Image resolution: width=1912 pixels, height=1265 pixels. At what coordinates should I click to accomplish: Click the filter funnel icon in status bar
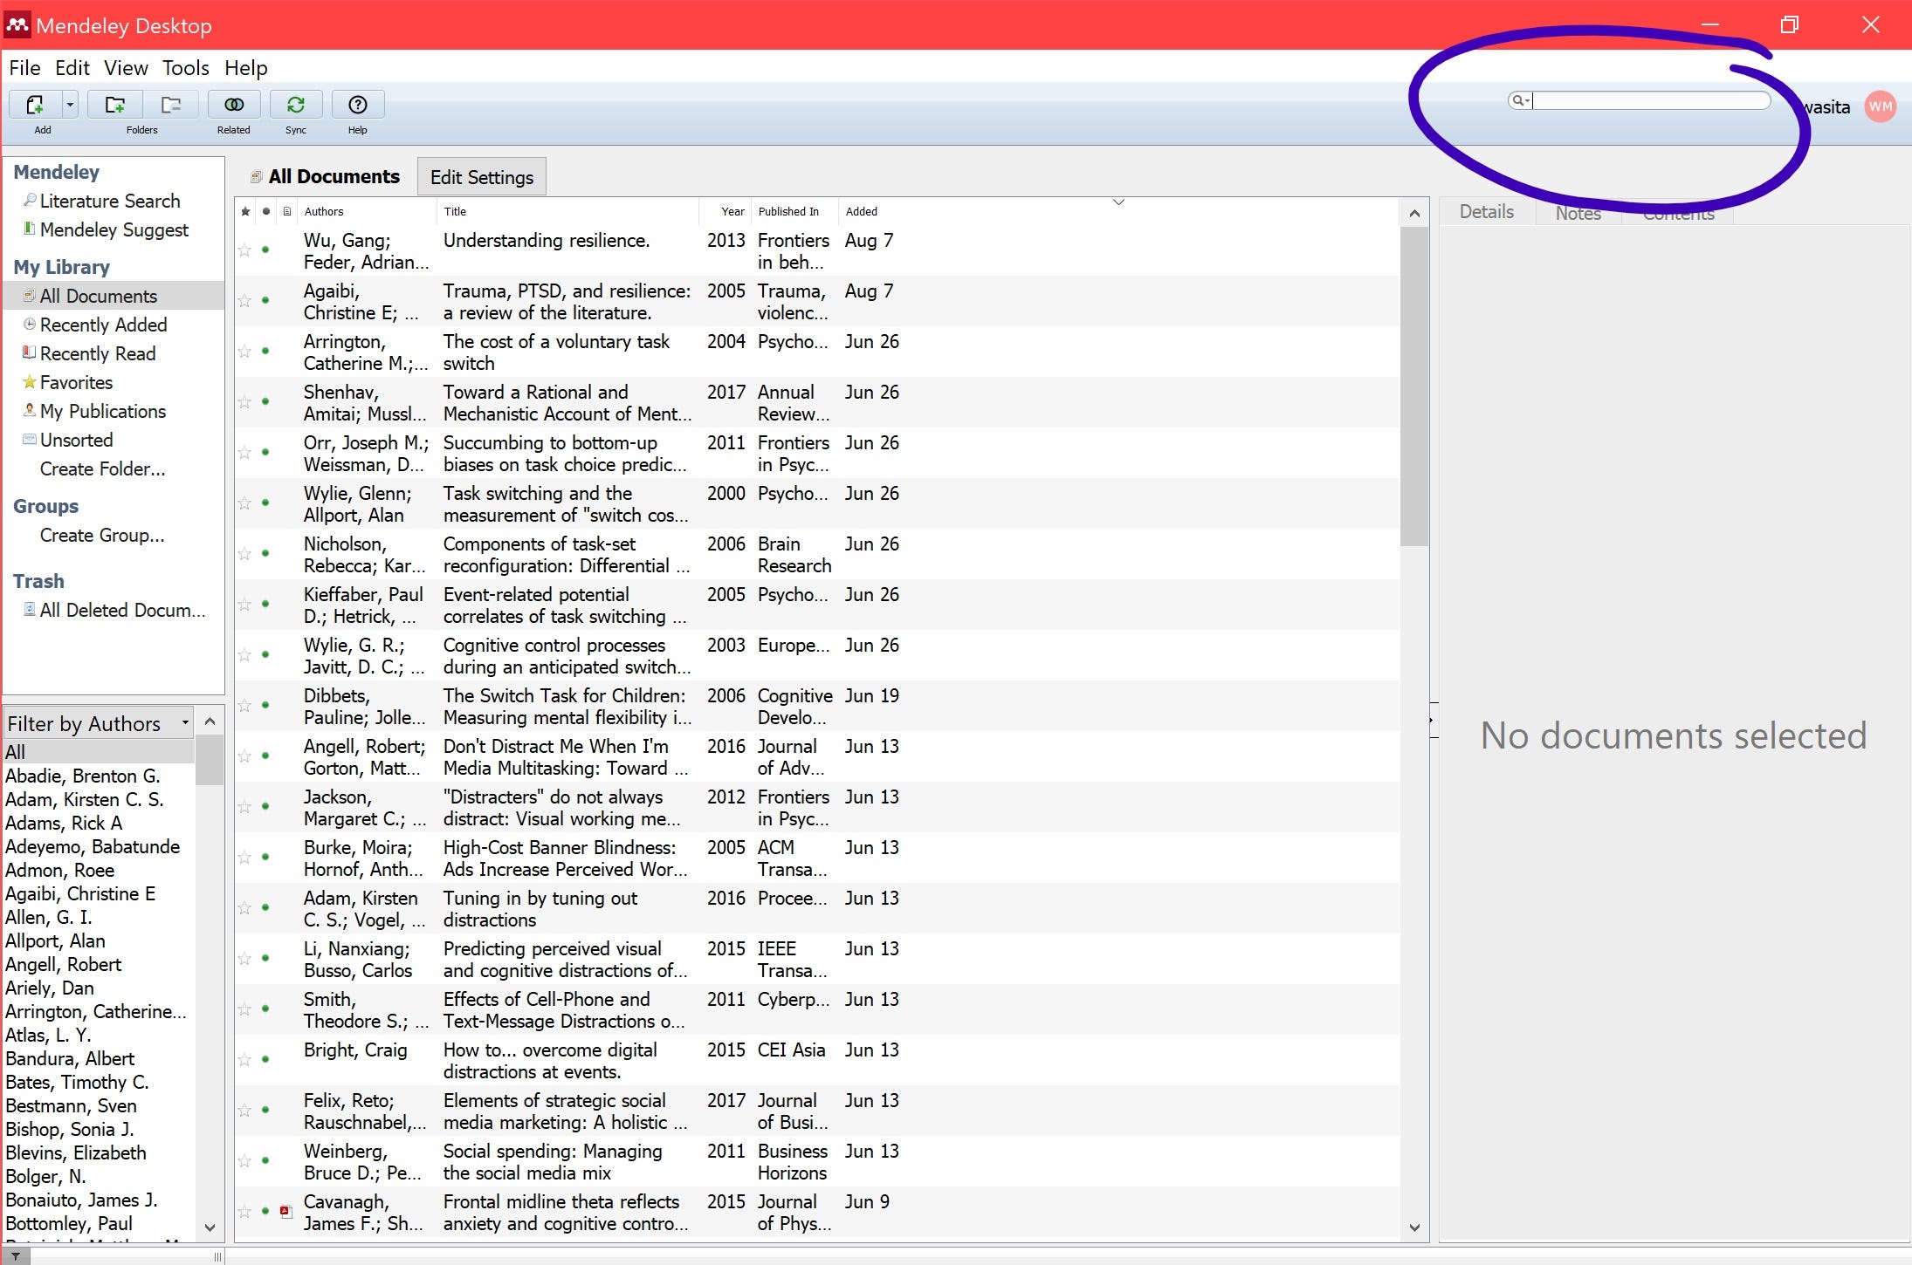(16, 1256)
